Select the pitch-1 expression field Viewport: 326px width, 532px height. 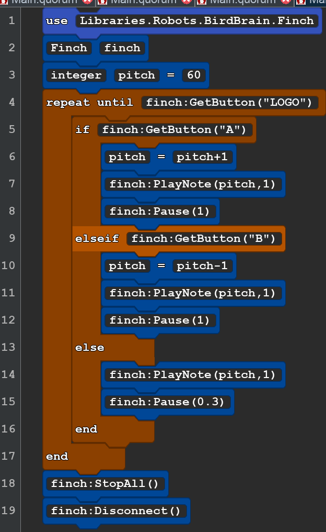(202, 266)
